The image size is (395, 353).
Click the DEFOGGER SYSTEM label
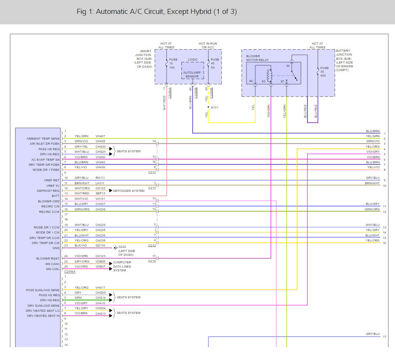click(129, 191)
